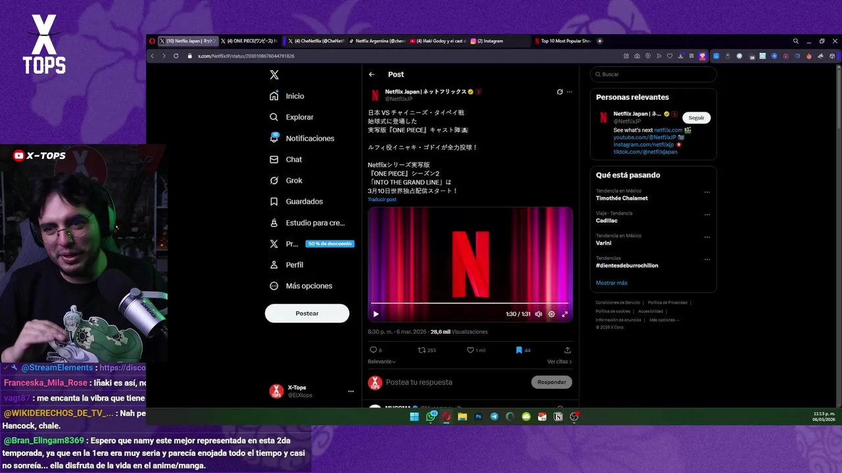Switch to the Top 10 Most Popular tab
Image resolution: width=842 pixels, height=473 pixels.
pyautogui.click(x=562, y=41)
